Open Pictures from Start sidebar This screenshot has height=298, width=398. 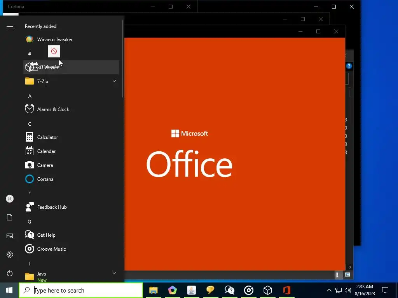point(10,236)
